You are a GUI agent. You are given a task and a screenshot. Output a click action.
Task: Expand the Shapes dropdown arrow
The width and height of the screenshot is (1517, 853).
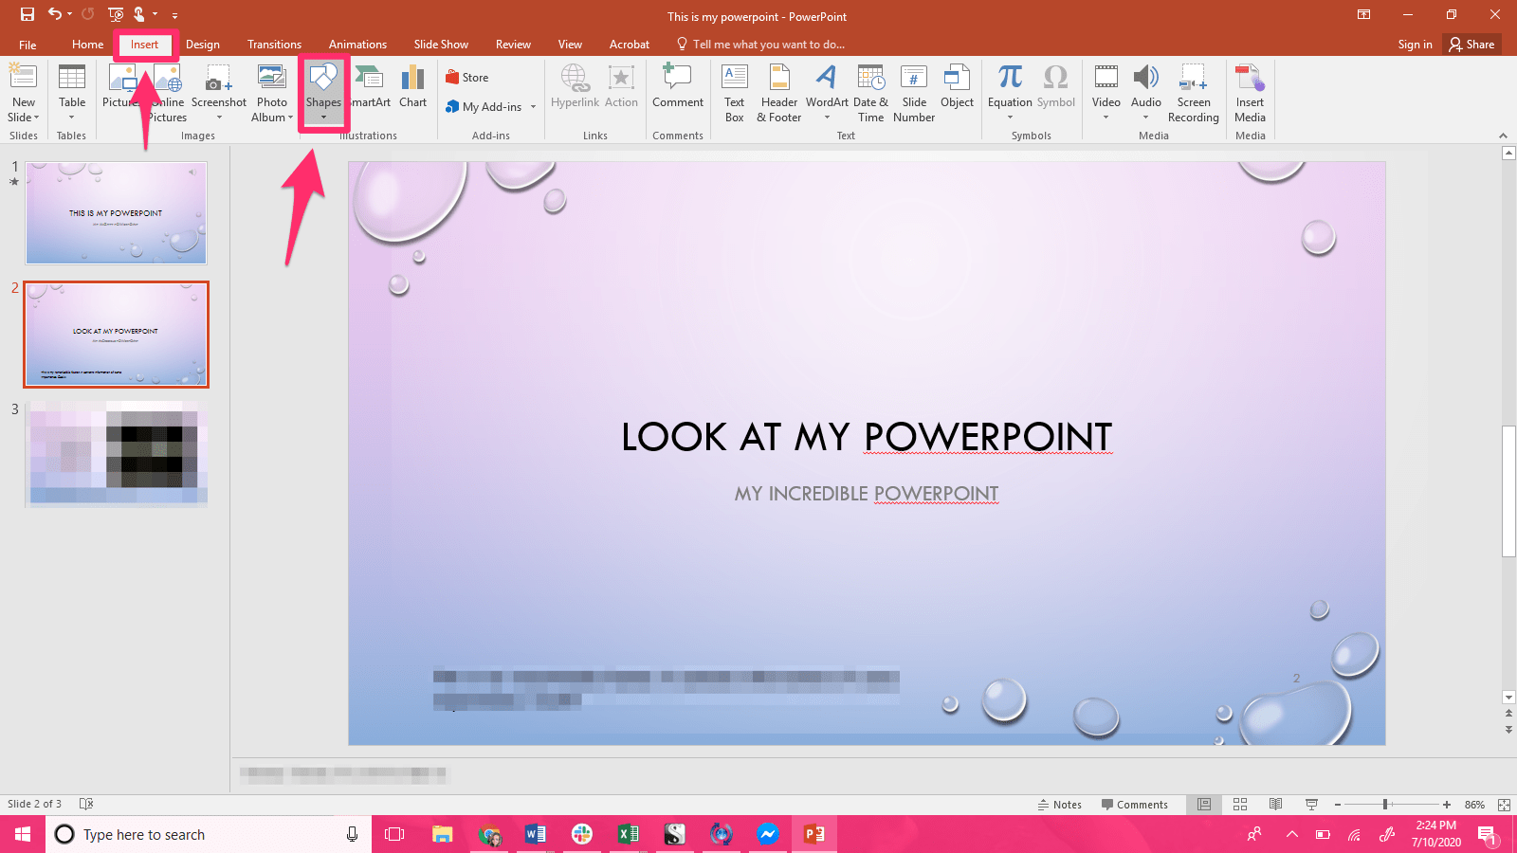(323, 118)
